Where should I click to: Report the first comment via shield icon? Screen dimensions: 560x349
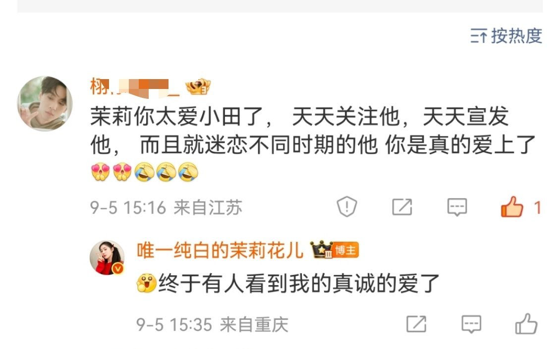coord(346,207)
